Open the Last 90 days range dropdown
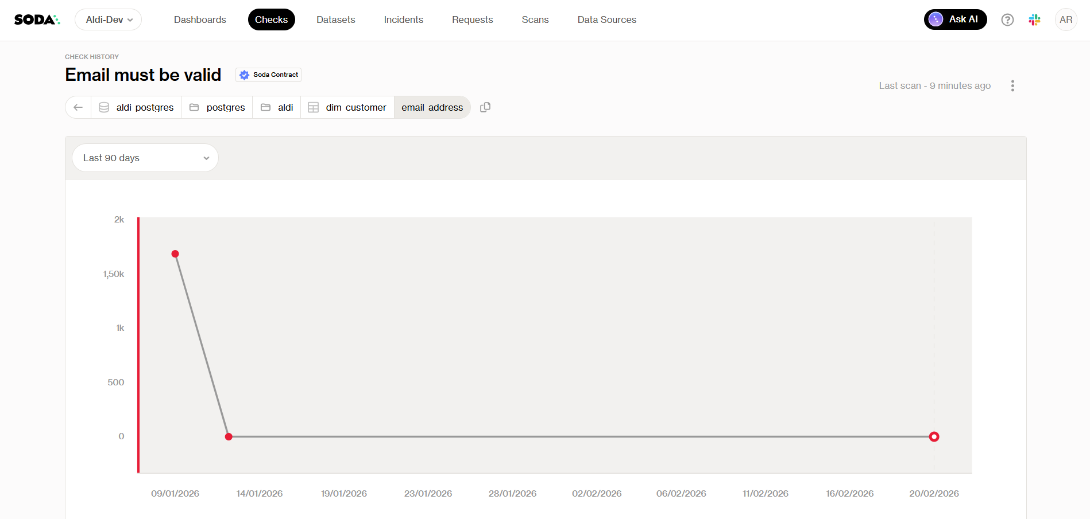The width and height of the screenshot is (1090, 519). point(145,158)
